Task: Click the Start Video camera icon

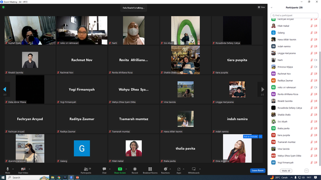Action: [23, 169]
